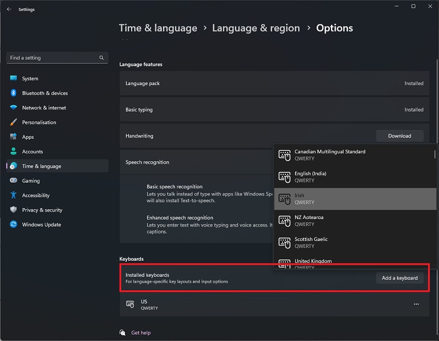Click the Basic typing row

click(x=274, y=110)
